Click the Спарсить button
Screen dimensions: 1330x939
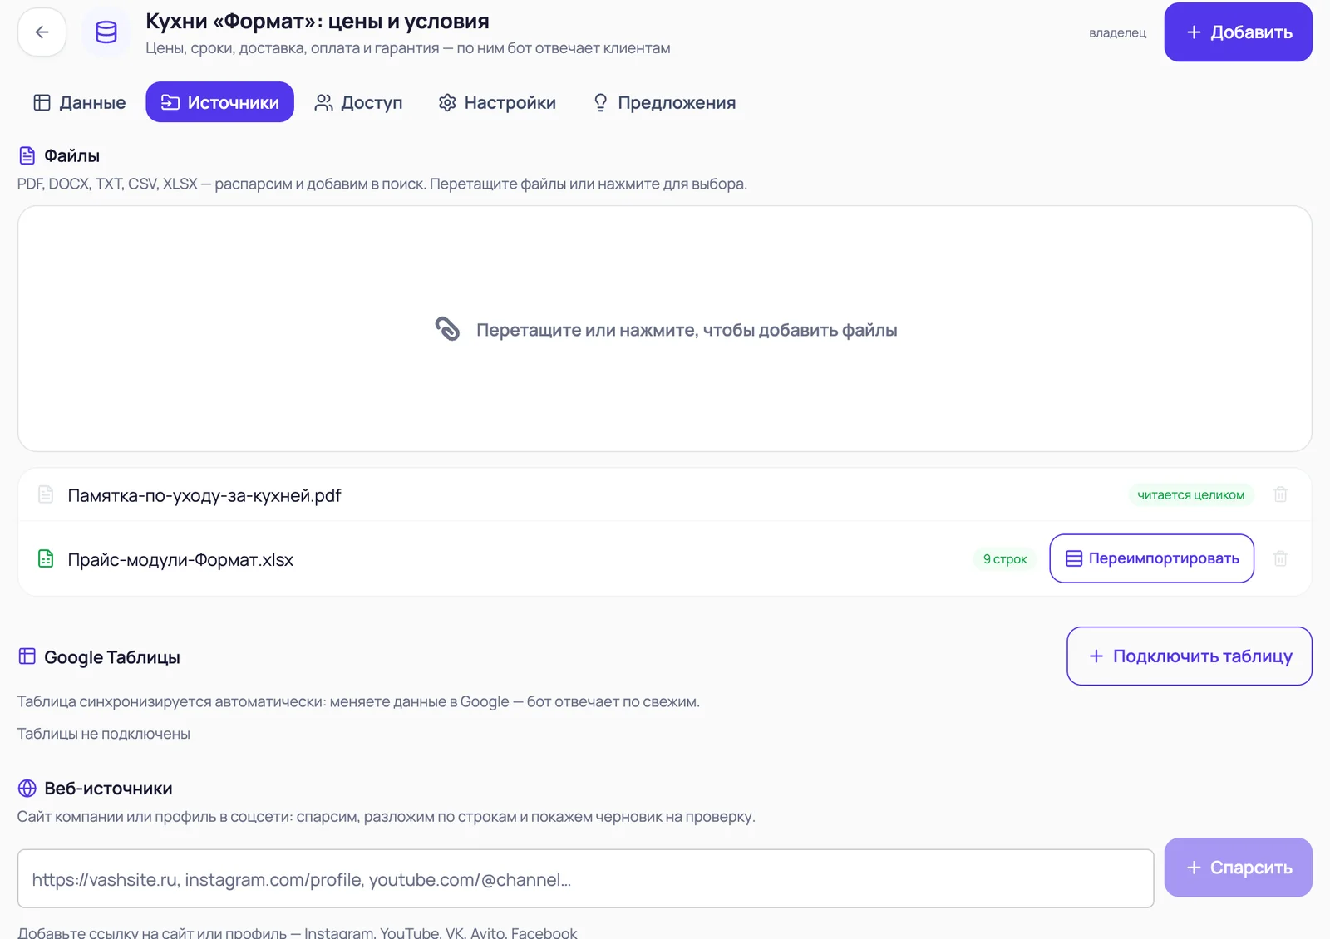coord(1238,868)
